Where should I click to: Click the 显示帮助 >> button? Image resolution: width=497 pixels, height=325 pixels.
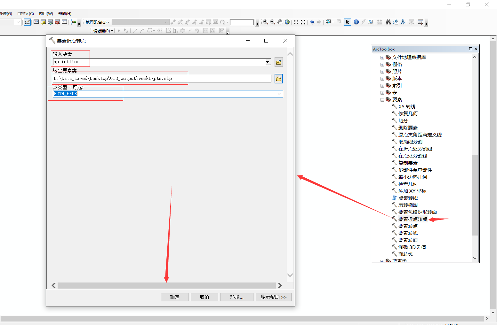274,297
